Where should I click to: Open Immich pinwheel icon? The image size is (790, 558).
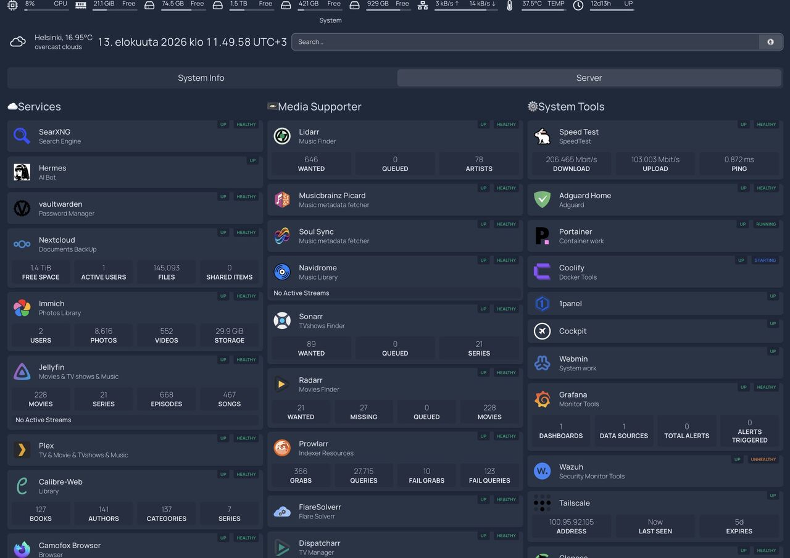point(22,308)
